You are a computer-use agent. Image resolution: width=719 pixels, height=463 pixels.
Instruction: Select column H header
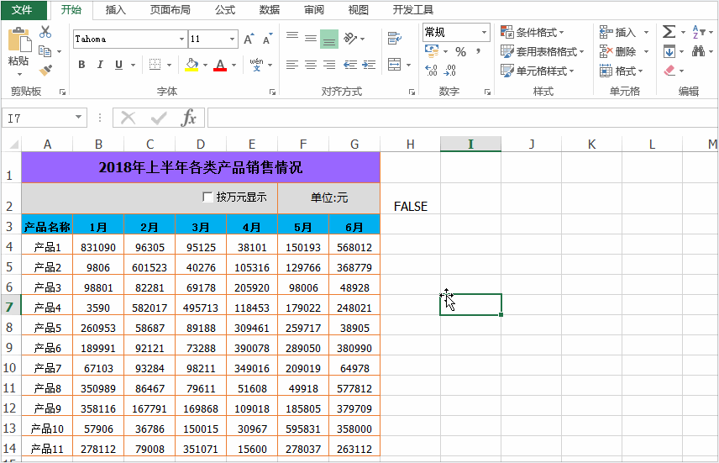pyautogui.click(x=410, y=145)
